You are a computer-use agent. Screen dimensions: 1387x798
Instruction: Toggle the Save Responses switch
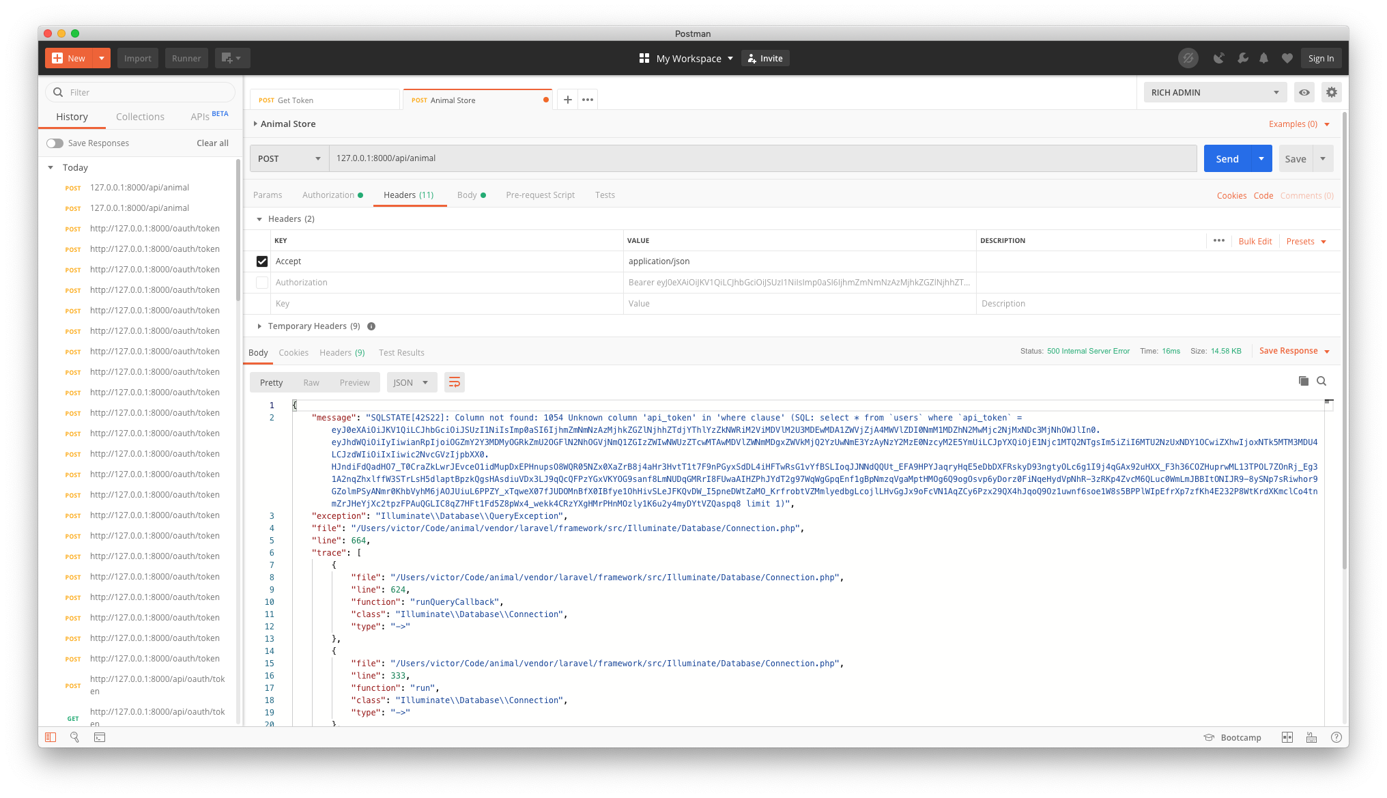click(x=55, y=143)
